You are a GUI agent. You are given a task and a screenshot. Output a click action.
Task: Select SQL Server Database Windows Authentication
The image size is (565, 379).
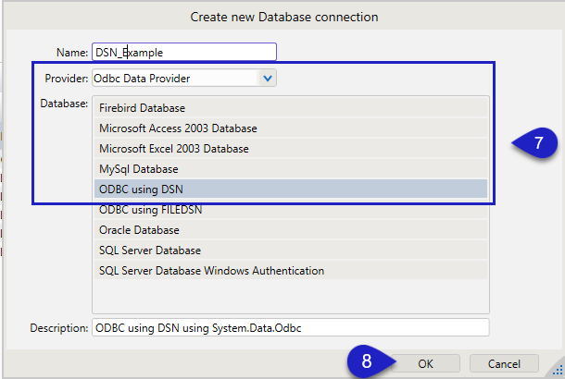click(x=290, y=270)
